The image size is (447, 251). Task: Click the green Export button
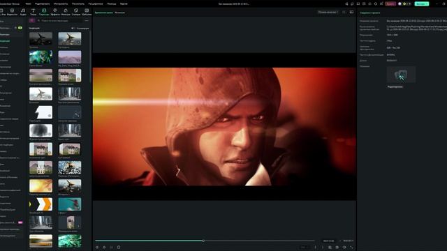pos(422,3)
